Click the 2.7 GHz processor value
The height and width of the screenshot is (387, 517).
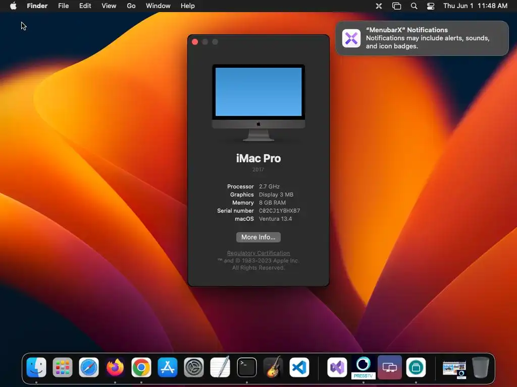(x=269, y=186)
